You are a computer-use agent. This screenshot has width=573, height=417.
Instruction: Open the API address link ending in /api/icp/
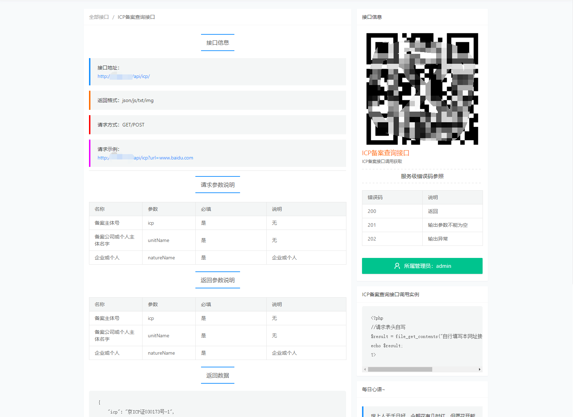[x=124, y=76]
